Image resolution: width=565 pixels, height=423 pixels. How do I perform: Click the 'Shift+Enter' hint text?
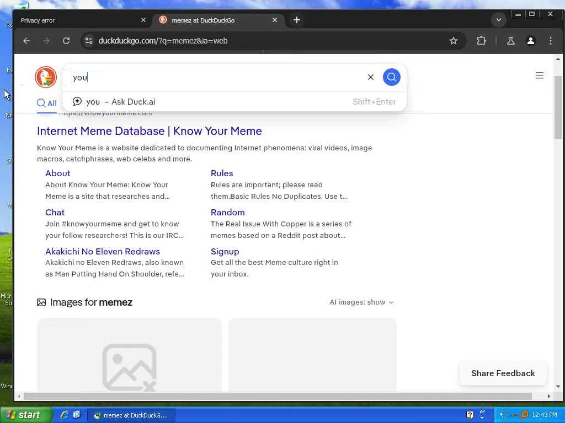pos(374,102)
